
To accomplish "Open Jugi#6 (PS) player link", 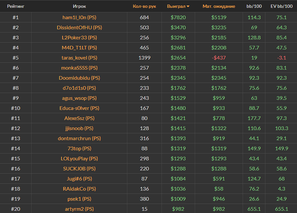I will 79,179.
